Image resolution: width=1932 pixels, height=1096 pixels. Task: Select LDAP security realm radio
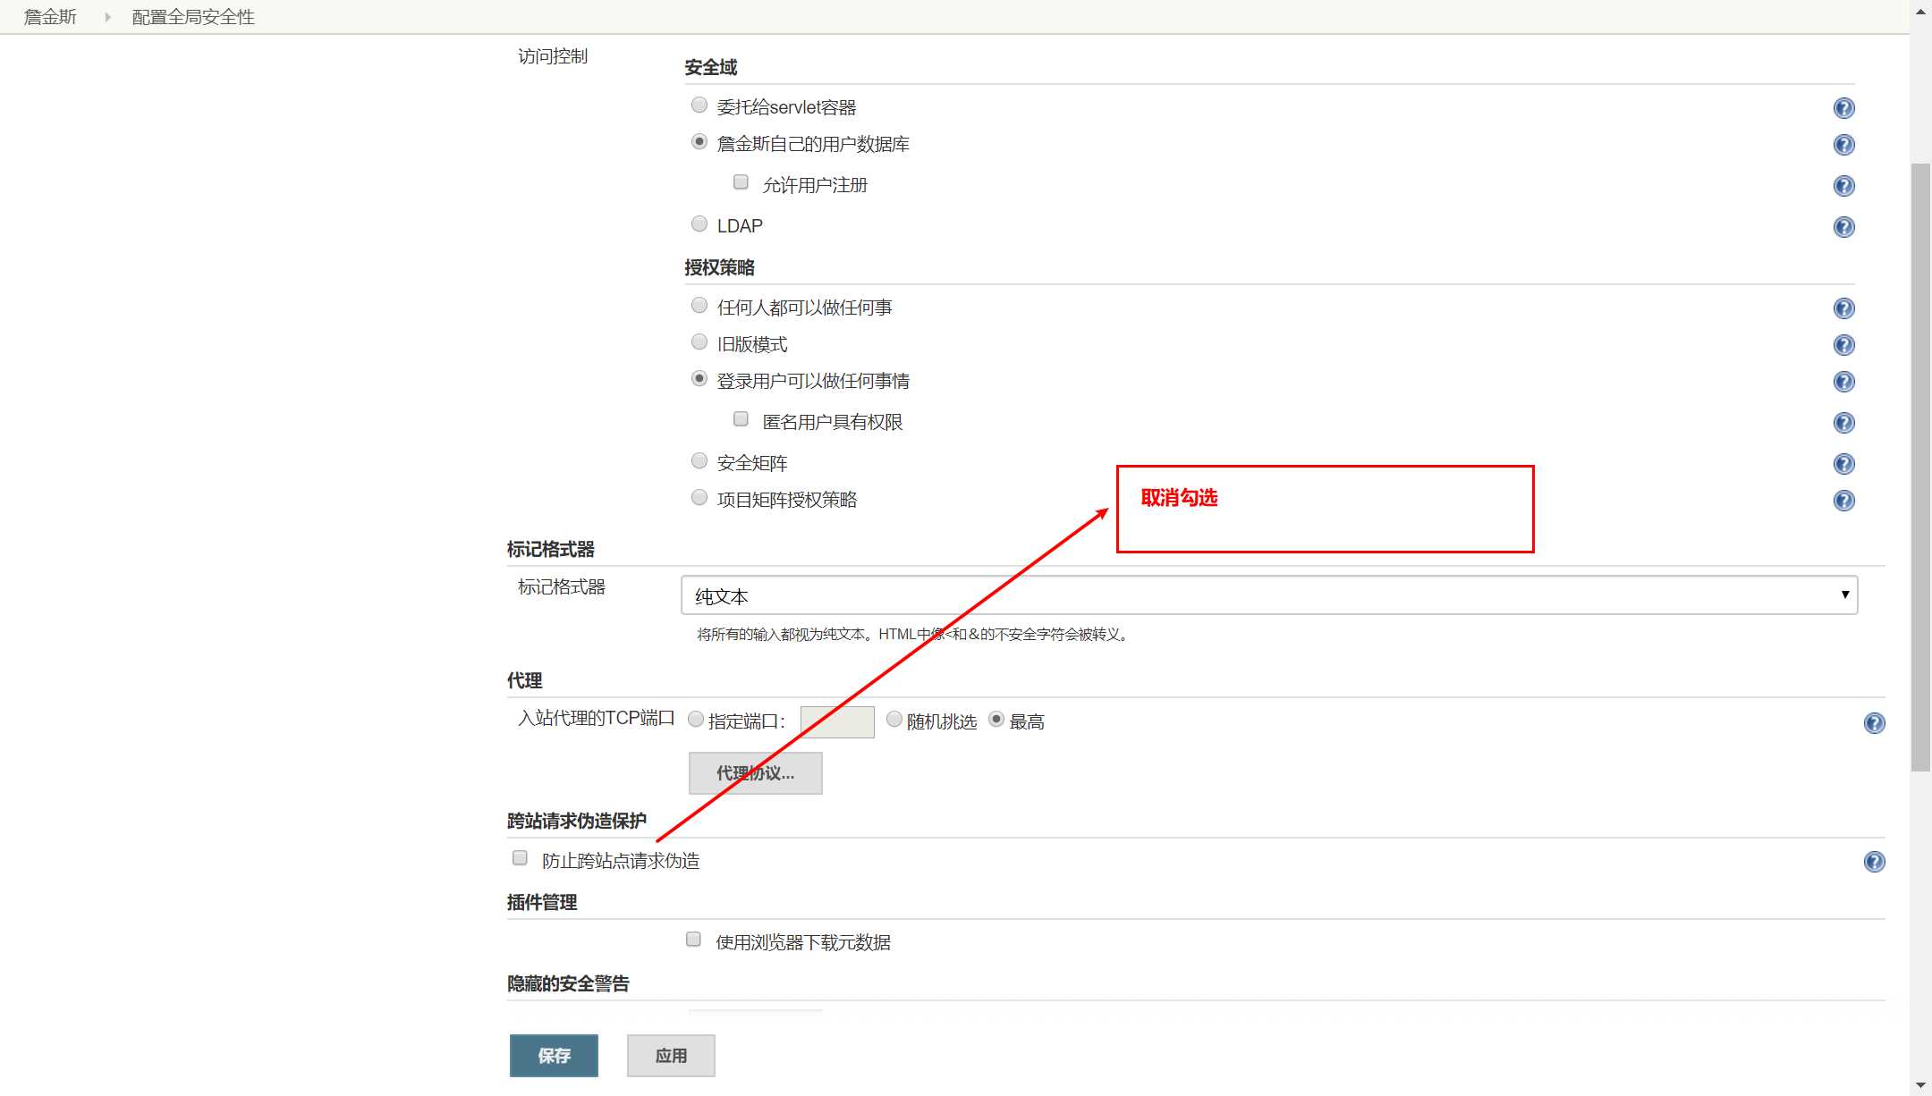coord(699,223)
